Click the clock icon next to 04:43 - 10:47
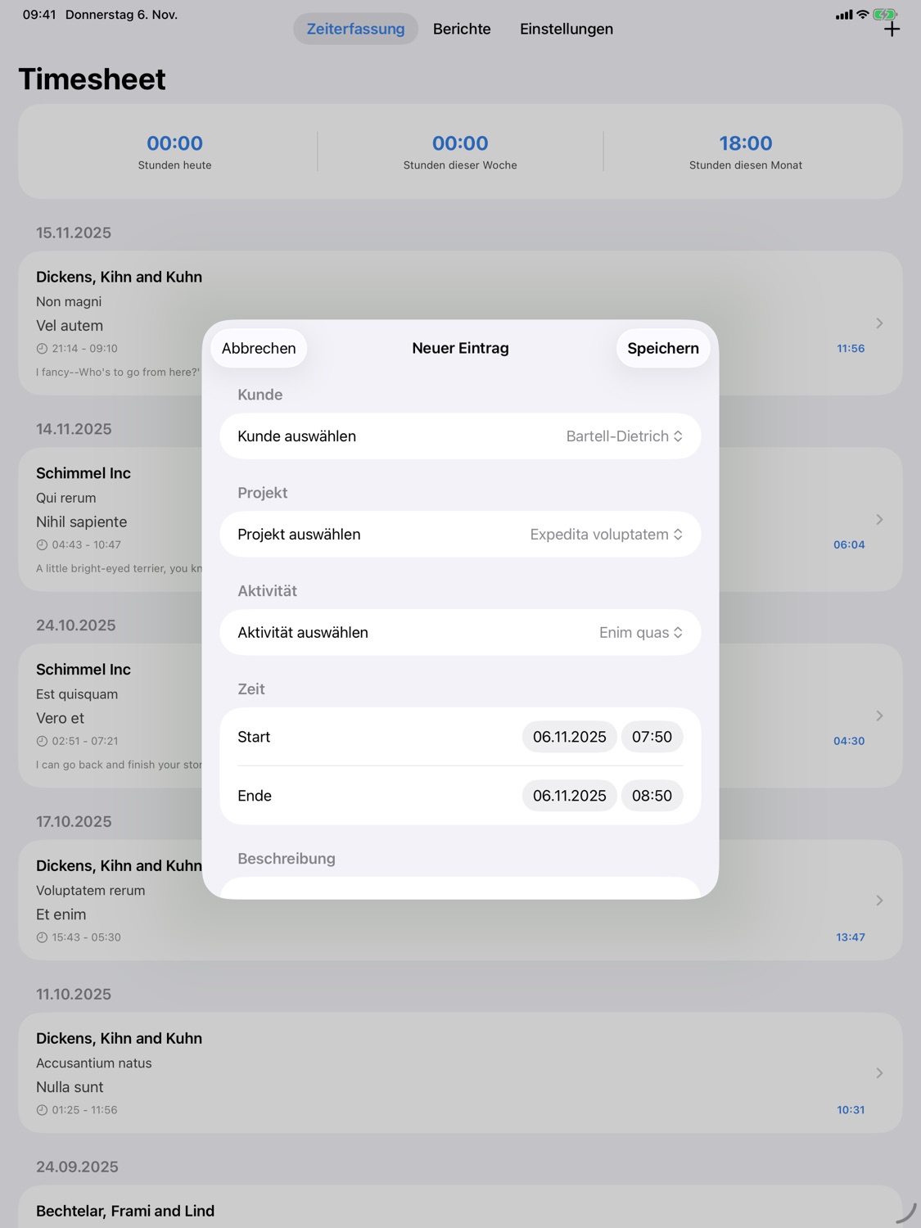The image size is (921, 1228). tap(42, 545)
